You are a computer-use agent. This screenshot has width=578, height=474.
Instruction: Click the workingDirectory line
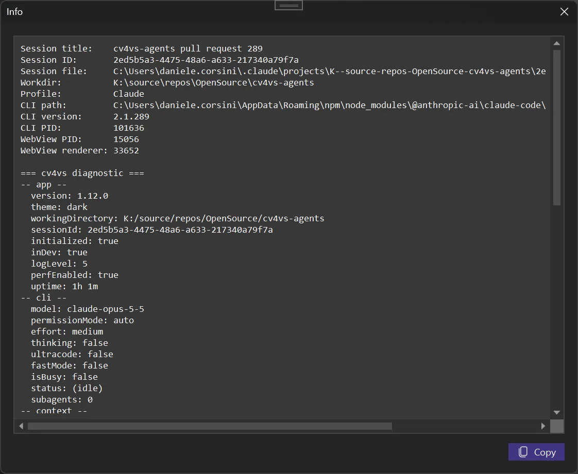point(177,218)
